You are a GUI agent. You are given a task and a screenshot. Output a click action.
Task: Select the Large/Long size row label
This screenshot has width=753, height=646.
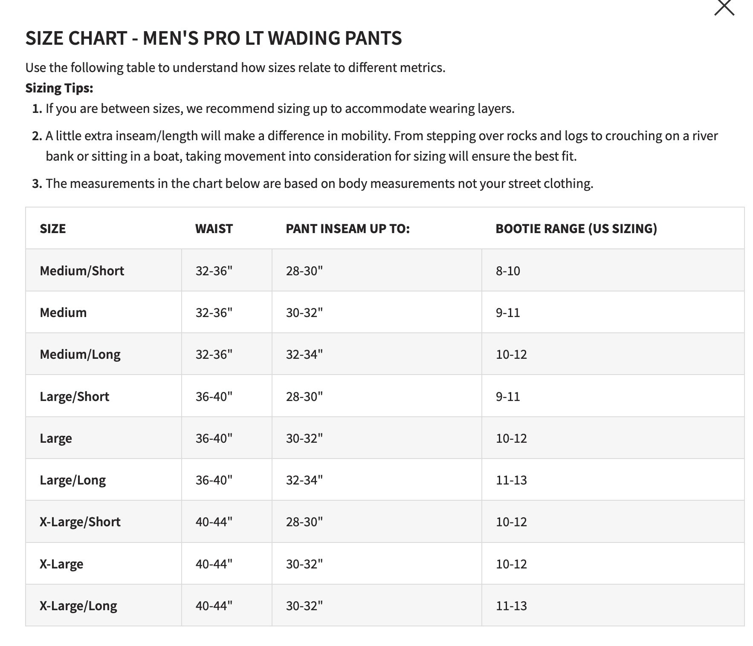pyautogui.click(x=73, y=480)
